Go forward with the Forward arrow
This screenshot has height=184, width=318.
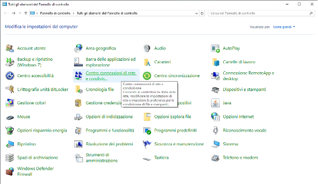(14, 13)
